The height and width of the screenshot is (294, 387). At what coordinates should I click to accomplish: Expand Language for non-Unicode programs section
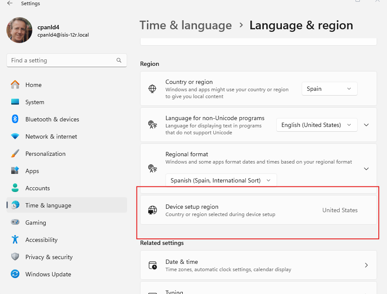(366, 125)
